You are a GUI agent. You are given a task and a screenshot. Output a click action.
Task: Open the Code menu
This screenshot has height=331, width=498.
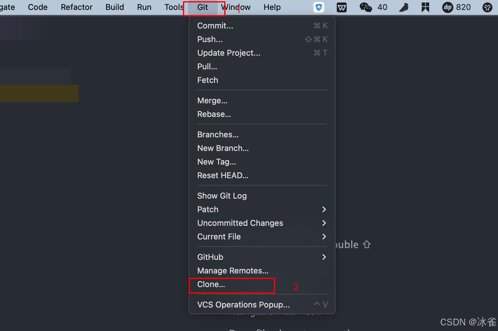click(38, 7)
